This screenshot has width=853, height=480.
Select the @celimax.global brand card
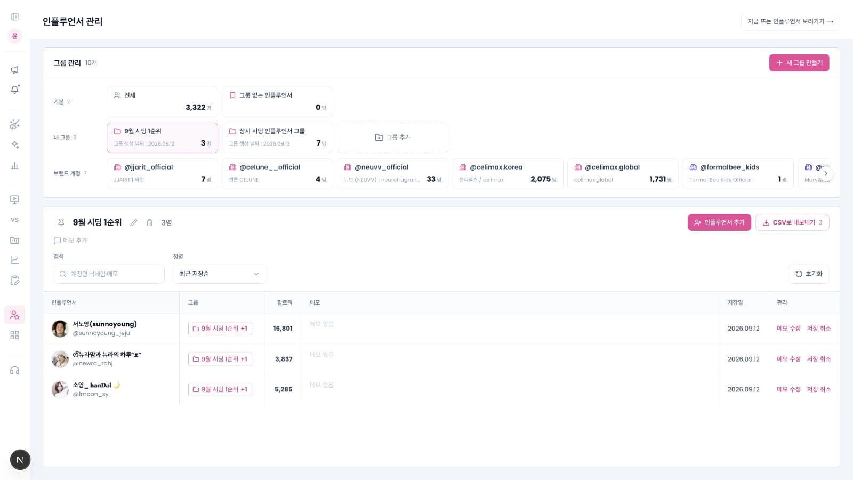tap(623, 173)
